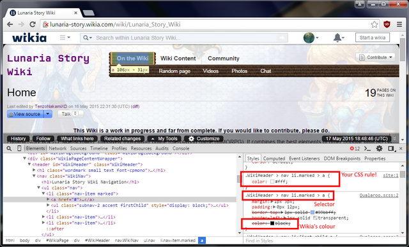The width and height of the screenshot is (409, 247).
Task: Open the DOM Breakpoints tab
Action: [342, 159]
